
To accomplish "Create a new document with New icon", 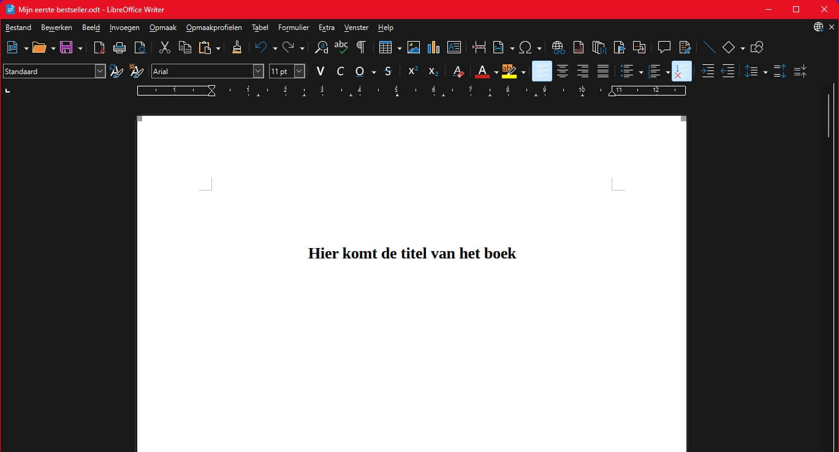I will 12,47.
